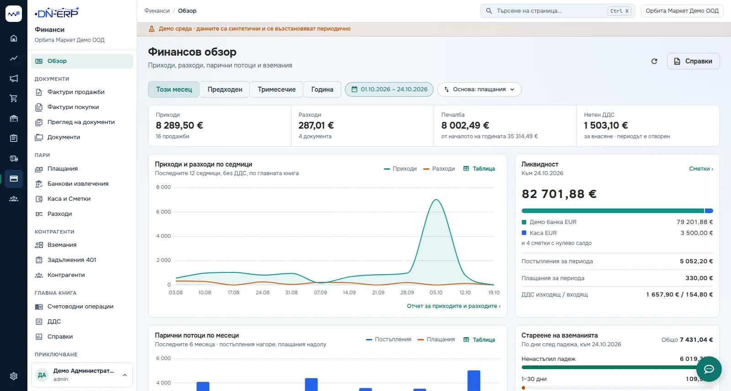Open company selector Орбита Маркет Демо ООД
The image size is (731, 391).
(x=682, y=11)
